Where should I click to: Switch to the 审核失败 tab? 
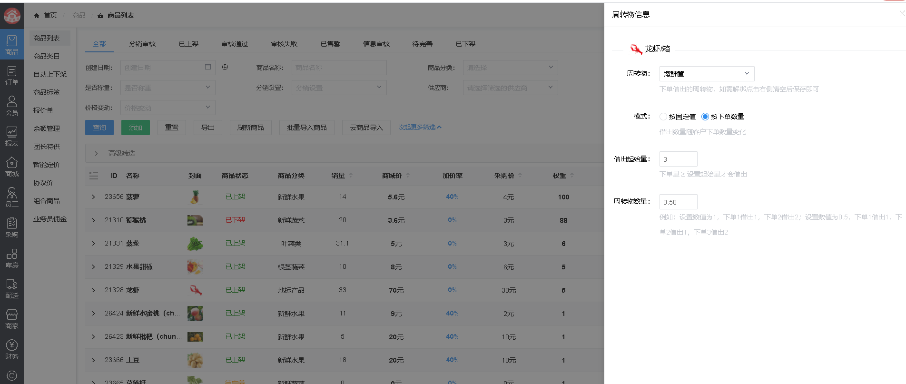point(284,44)
